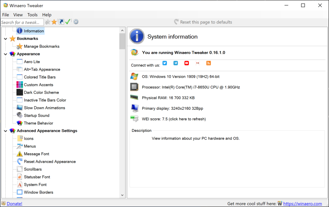The height and width of the screenshot is (207, 329).
Task: Click the Startup Sound speaker icon
Action: pyautogui.click(x=19, y=115)
